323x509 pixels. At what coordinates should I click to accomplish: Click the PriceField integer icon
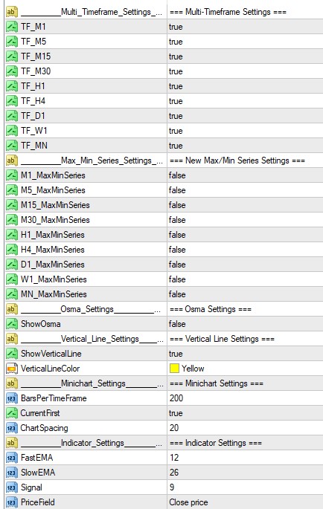click(x=12, y=502)
